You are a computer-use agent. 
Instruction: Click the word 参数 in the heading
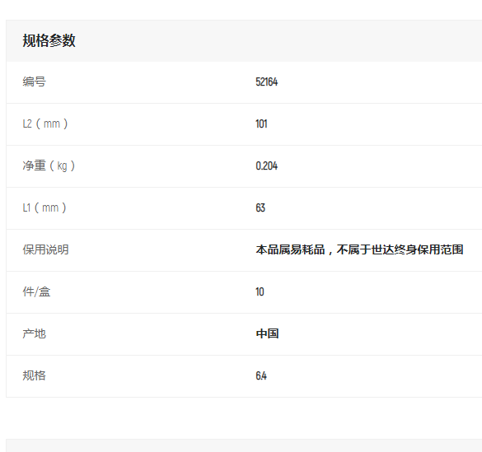click(x=62, y=40)
